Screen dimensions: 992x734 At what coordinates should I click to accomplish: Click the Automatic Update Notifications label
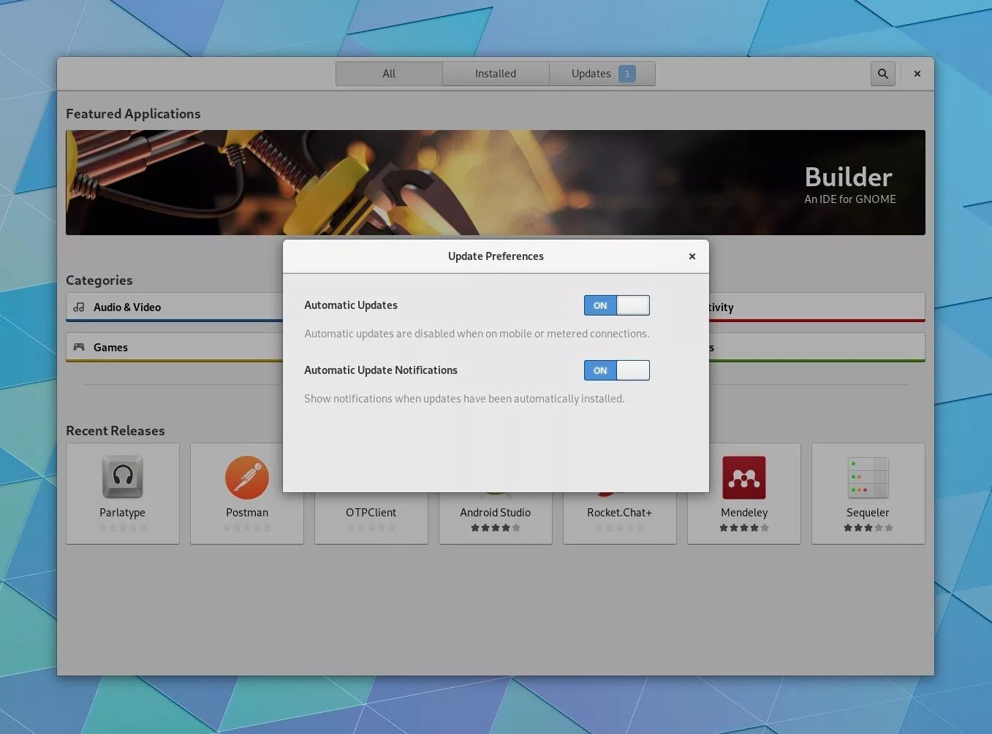click(381, 370)
